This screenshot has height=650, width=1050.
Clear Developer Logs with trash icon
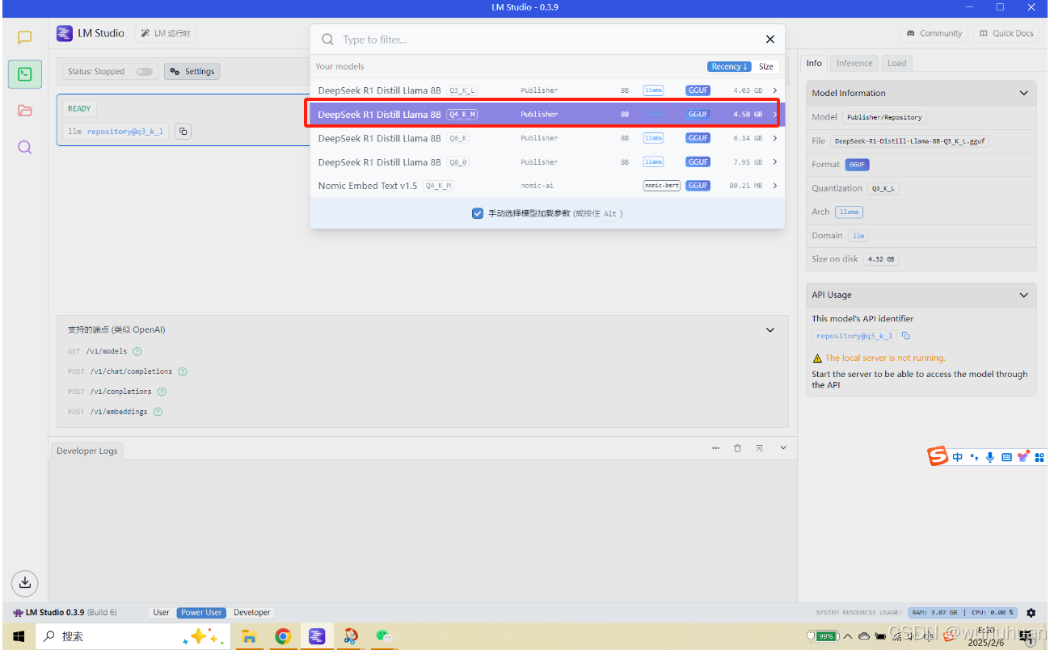(x=737, y=448)
